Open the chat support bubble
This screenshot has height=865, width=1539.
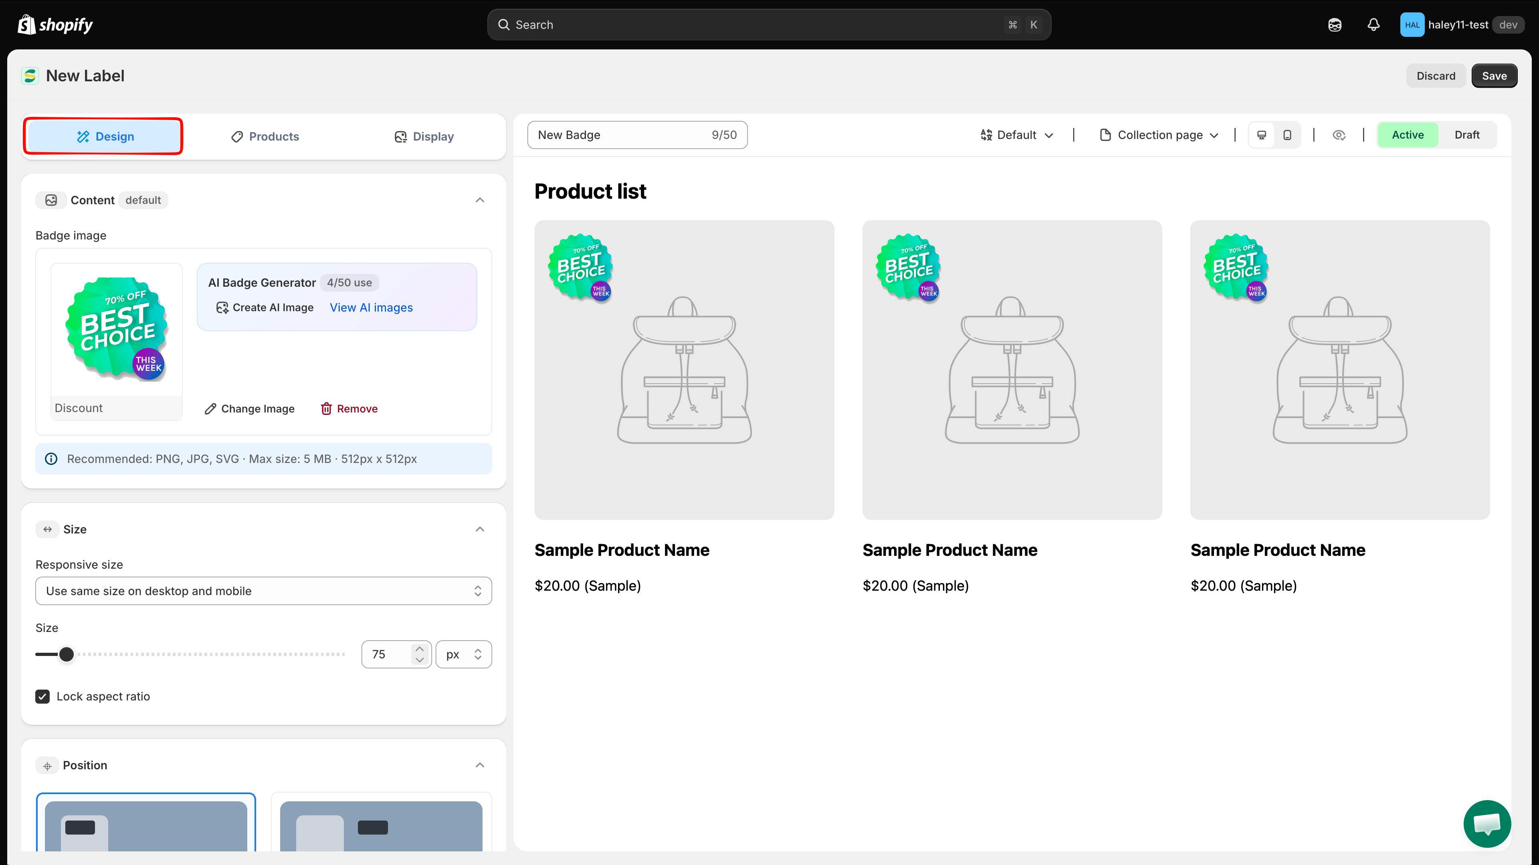1487,824
